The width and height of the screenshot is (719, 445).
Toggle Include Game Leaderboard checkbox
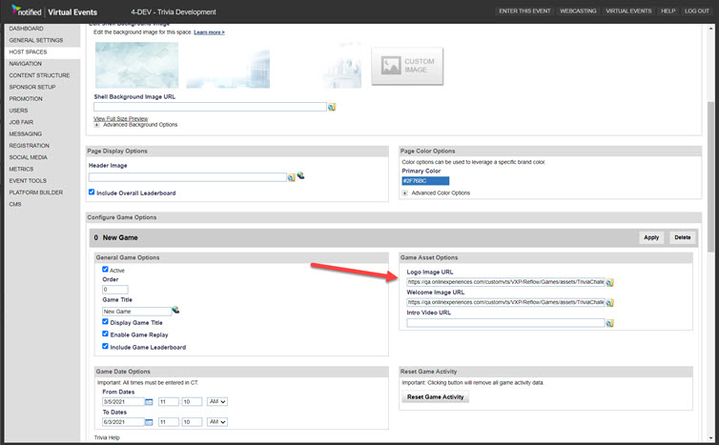click(105, 346)
